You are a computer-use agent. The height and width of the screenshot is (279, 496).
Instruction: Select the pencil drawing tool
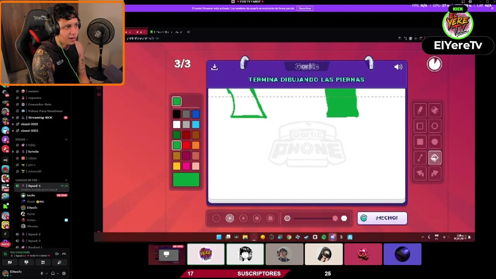pos(420,110)
